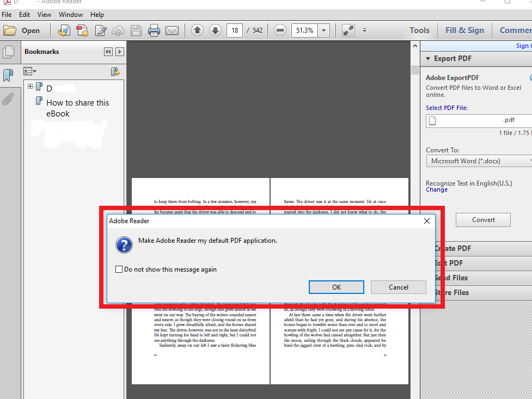Image resolution: width=532 pixels, height=399 pixels.
Task: Click OK in the default PDF dialog
Action: 336,287
